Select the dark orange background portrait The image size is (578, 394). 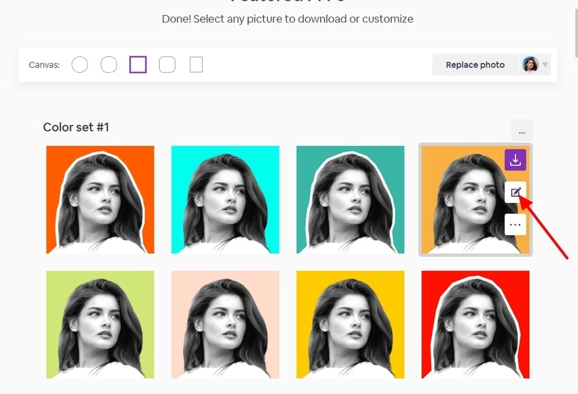pyautogui.click(x=100, y=200)
